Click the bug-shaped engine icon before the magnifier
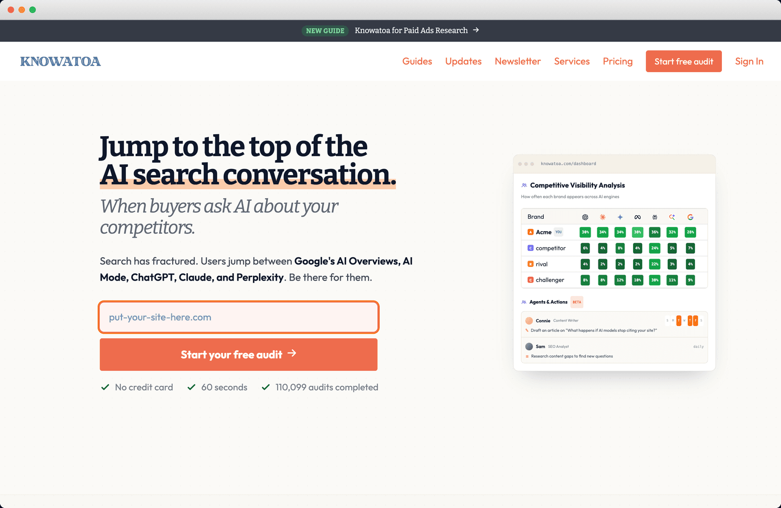The height and width of the screenshot is (508, 781). (655, 217)
